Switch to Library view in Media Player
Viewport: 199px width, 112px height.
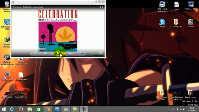point(102,7)
